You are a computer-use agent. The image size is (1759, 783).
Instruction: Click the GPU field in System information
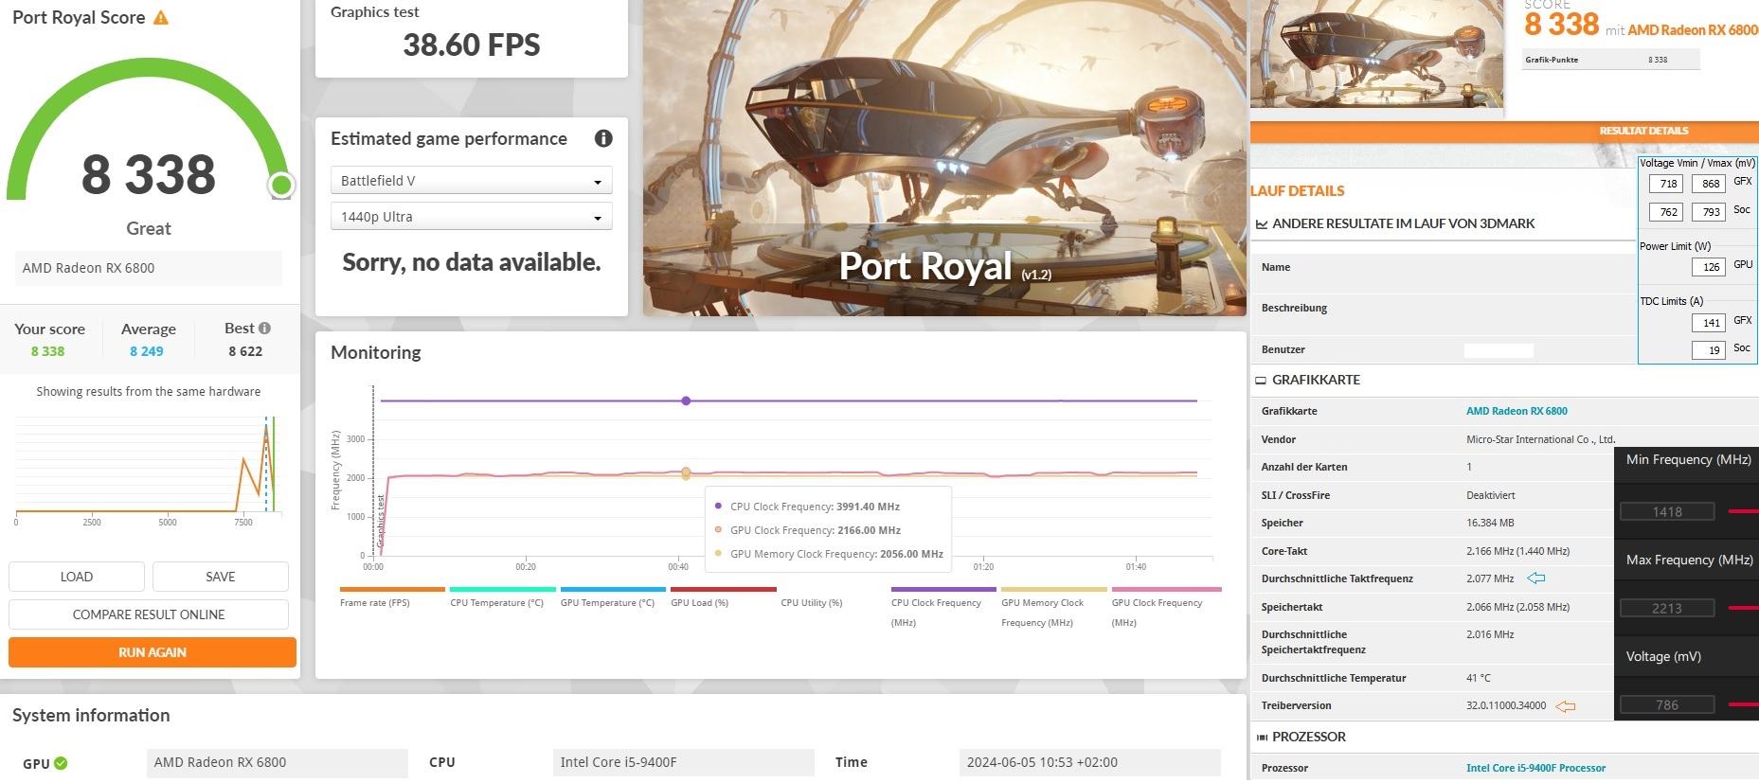click(278, 763)
